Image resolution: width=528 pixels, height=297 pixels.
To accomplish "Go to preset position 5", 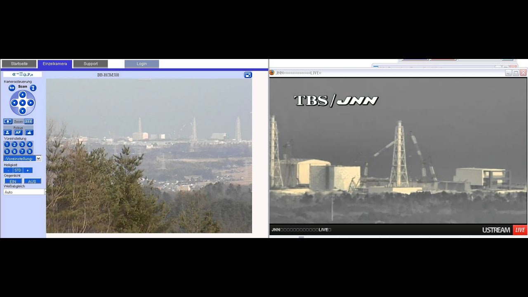I will [7, 151].
